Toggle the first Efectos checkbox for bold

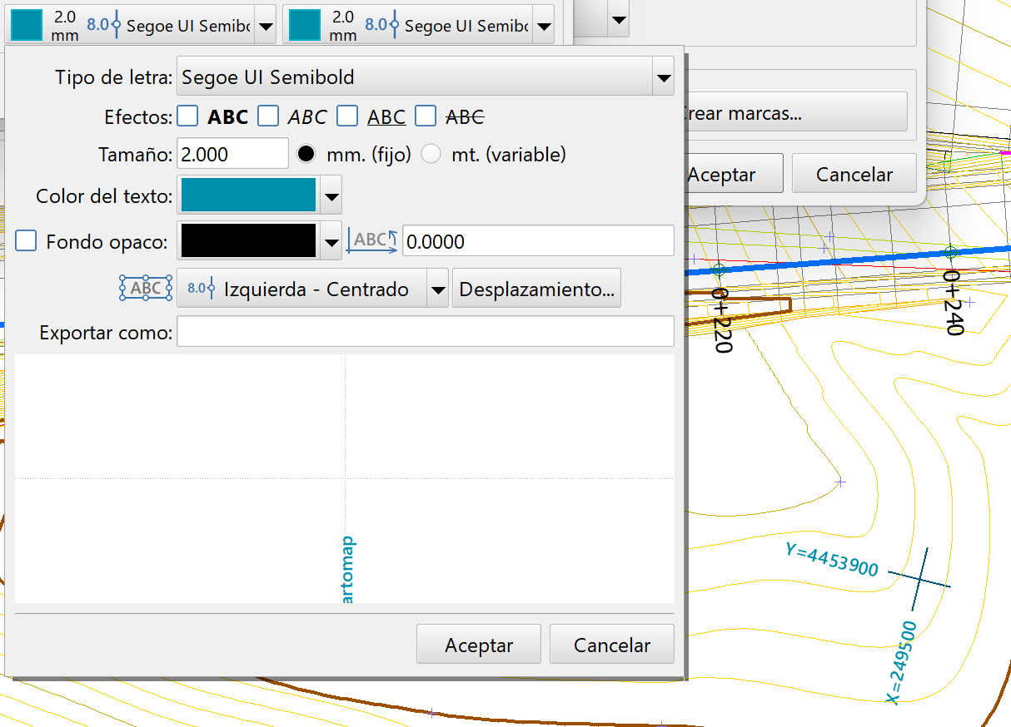pos(187,116)
